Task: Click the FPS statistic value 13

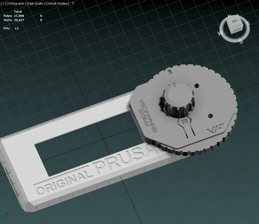Action: [x=16, y=28]
